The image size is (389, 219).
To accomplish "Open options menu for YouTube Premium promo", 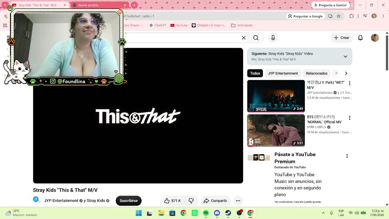I will point(347,156).
